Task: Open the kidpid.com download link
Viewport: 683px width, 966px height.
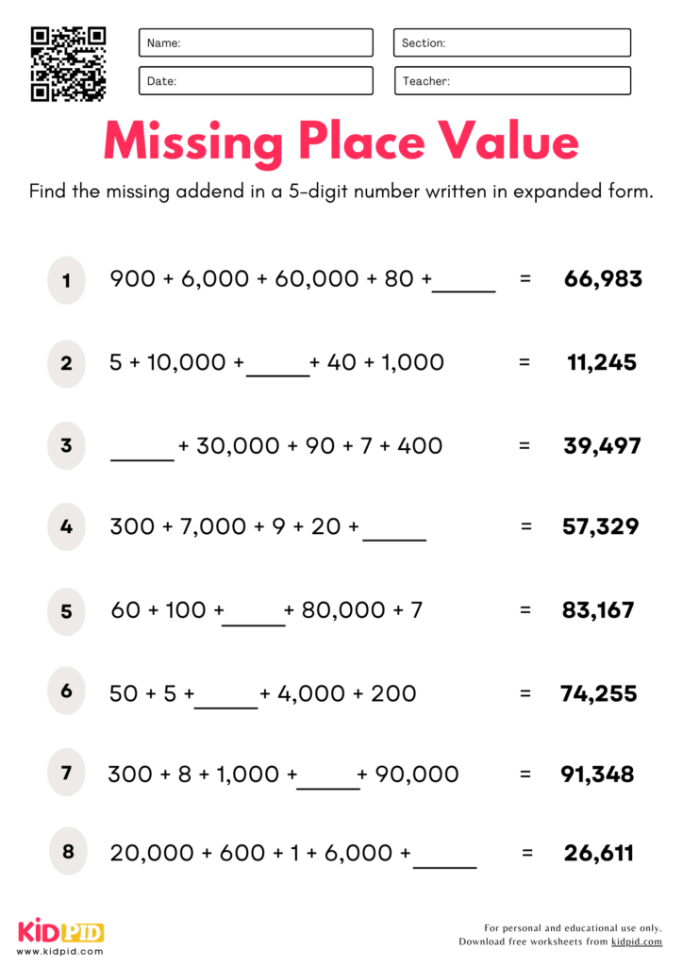Action: [636, 941]
